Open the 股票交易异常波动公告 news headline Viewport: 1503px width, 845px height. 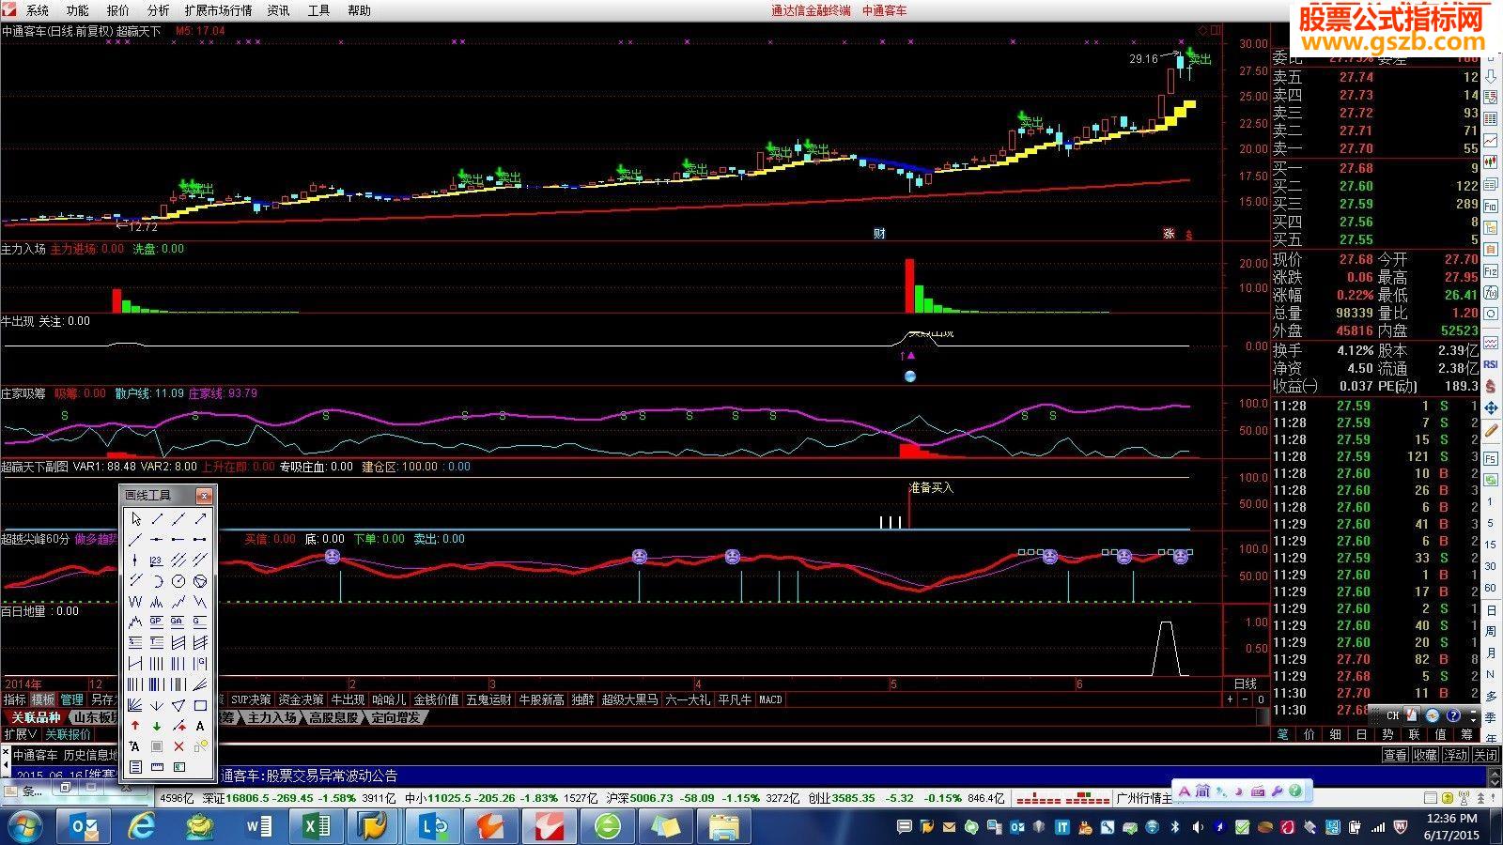(x=332, y=776)
